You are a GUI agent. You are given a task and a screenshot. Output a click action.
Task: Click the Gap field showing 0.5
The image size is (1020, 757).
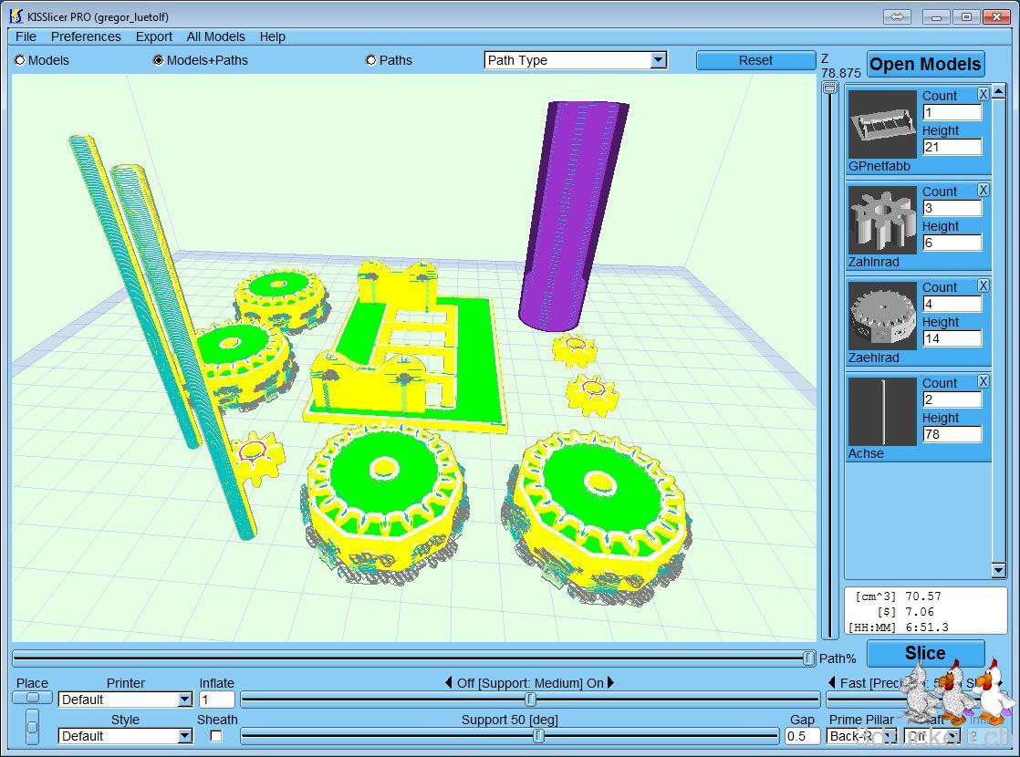click(802, 736)
